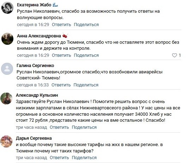Screen dimensions: 189x163
Task: Open the Александр Кулызин name link
Action: point(37,95)
